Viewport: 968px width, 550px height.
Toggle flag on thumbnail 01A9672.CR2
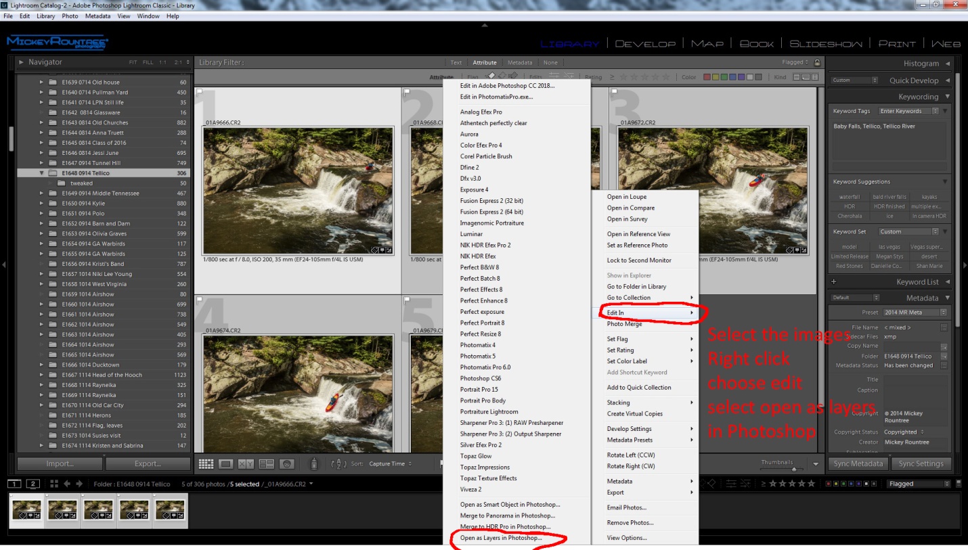615,91
